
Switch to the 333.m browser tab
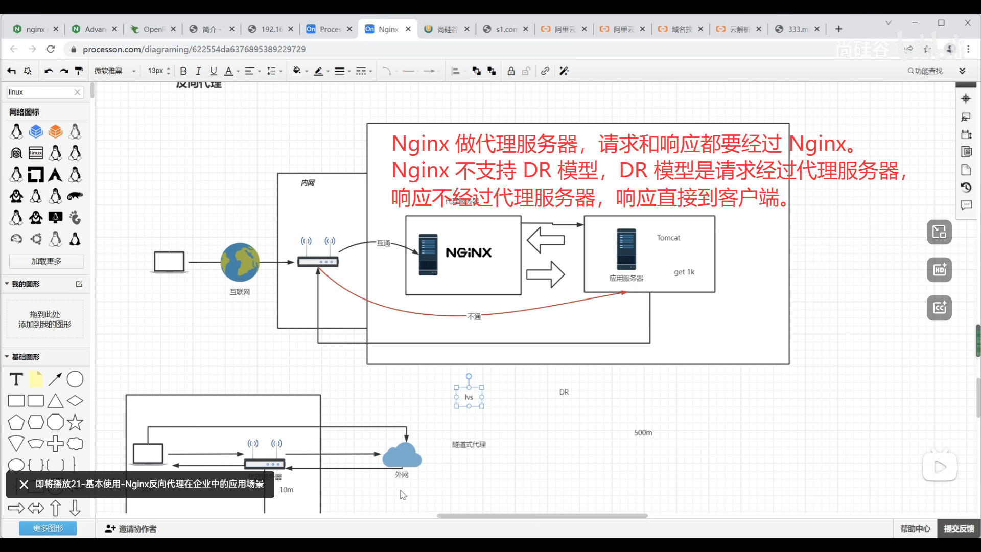pyautogui.click(x=797, y=29)
